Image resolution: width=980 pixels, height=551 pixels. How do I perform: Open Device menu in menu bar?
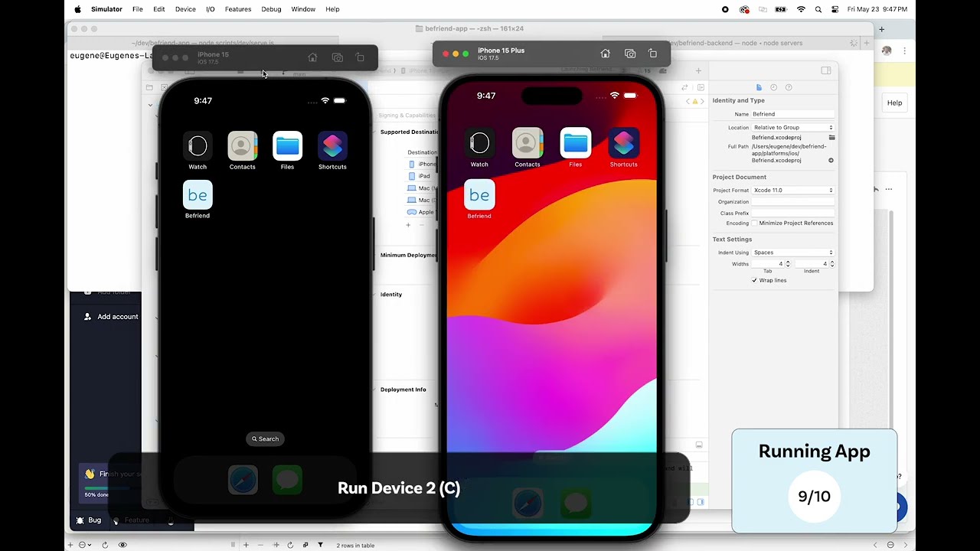click(x=185, y=9)
